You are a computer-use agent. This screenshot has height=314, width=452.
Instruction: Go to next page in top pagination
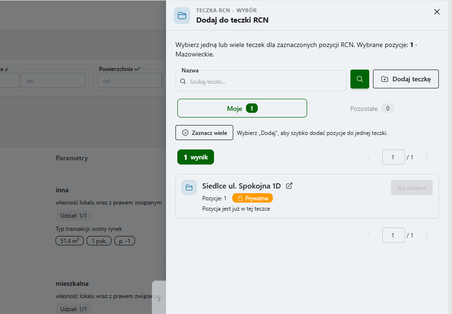coord(427,157)
